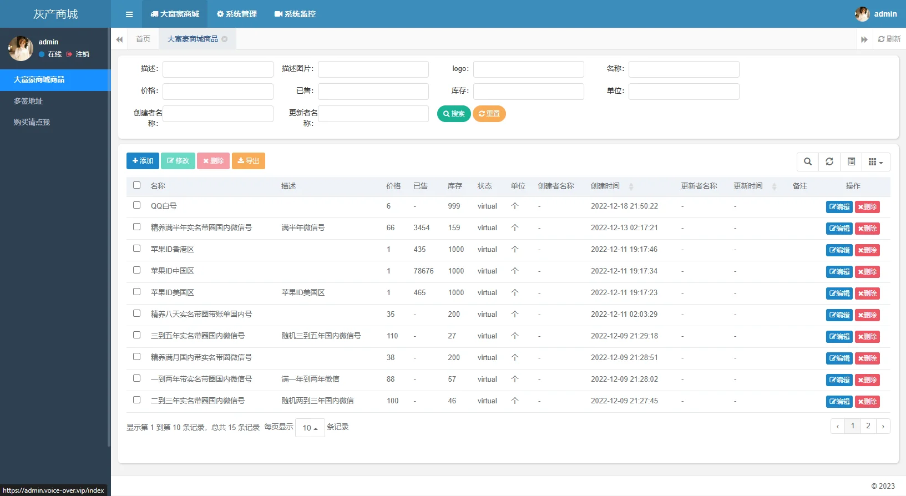The height and width of the screenshot is (496, 906).
Task: Sort by 创建时间 column arrows
Action: coord(631,186)
